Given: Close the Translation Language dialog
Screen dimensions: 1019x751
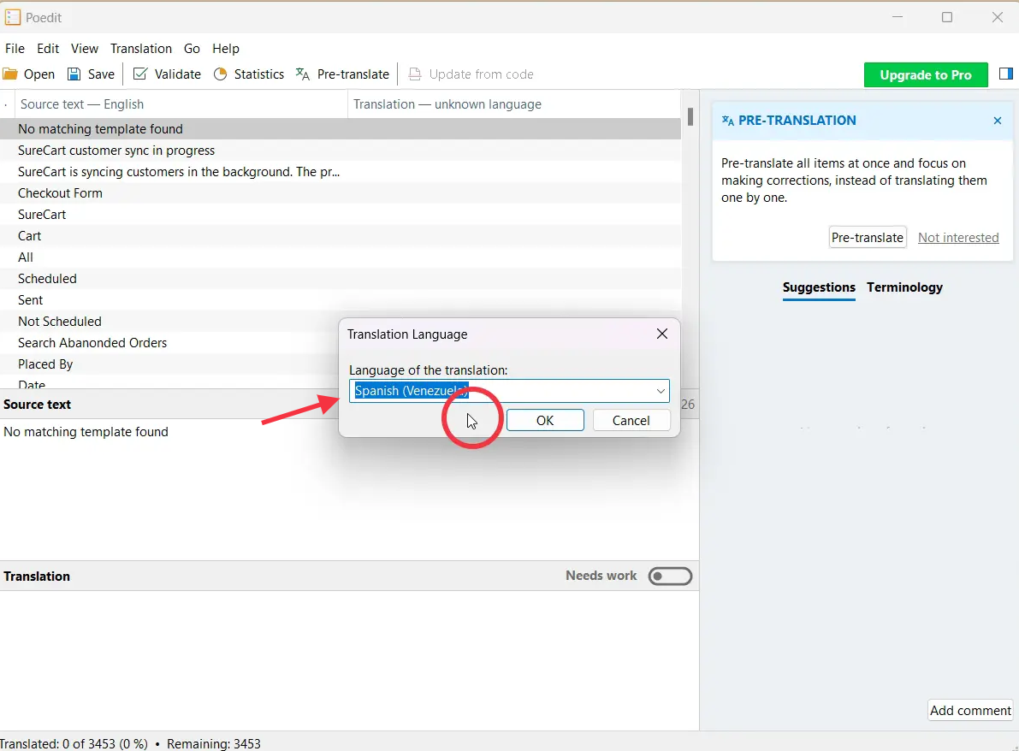Looking at the screenshot, I should (661, 334).
